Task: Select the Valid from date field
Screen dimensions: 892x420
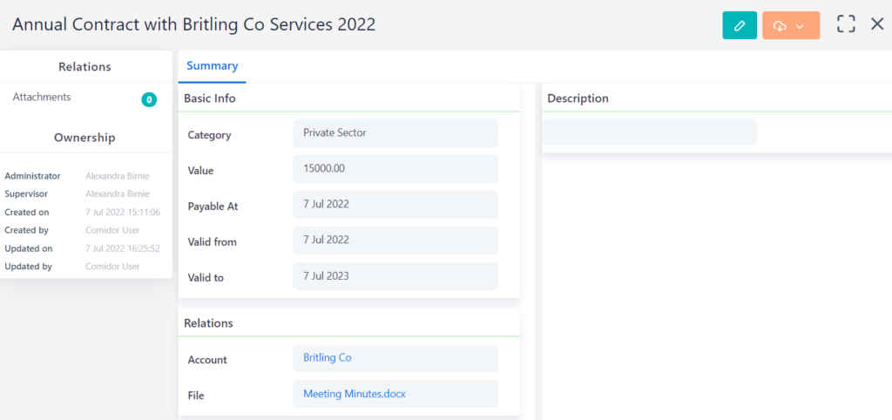Action: [x=395, y=240]
